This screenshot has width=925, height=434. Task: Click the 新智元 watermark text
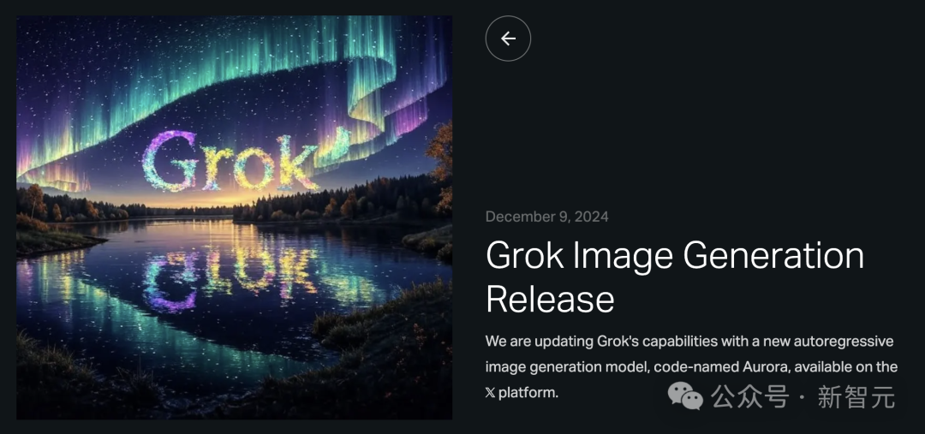856,397
